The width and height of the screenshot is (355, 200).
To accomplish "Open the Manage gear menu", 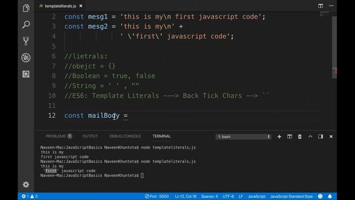I will tap(26, 184).
